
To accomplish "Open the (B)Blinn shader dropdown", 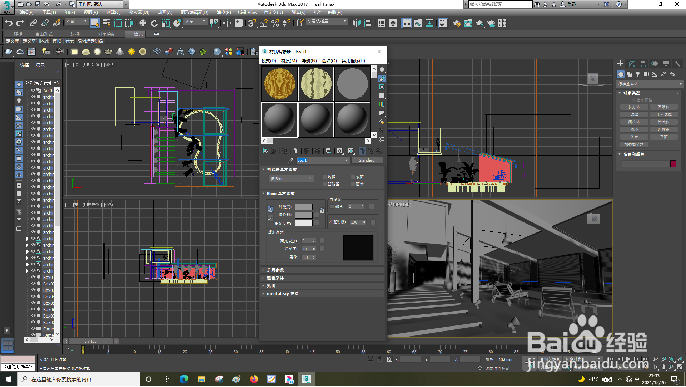I will tap(291, 179).
